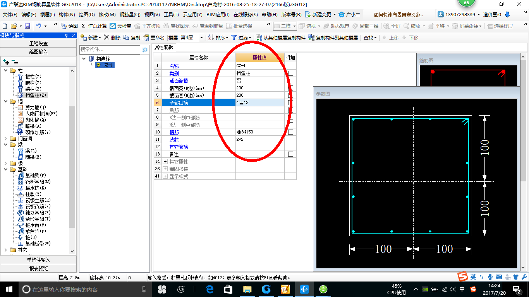529x297 pixels.
Task: Click the collapse-all minus icon in navigator
Action: (x=15, y=61)
